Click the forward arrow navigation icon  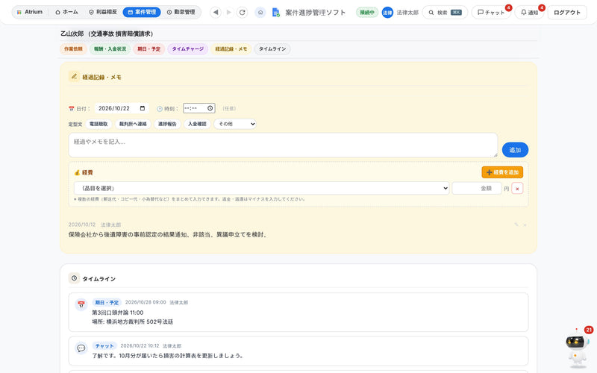pos(229,12)
